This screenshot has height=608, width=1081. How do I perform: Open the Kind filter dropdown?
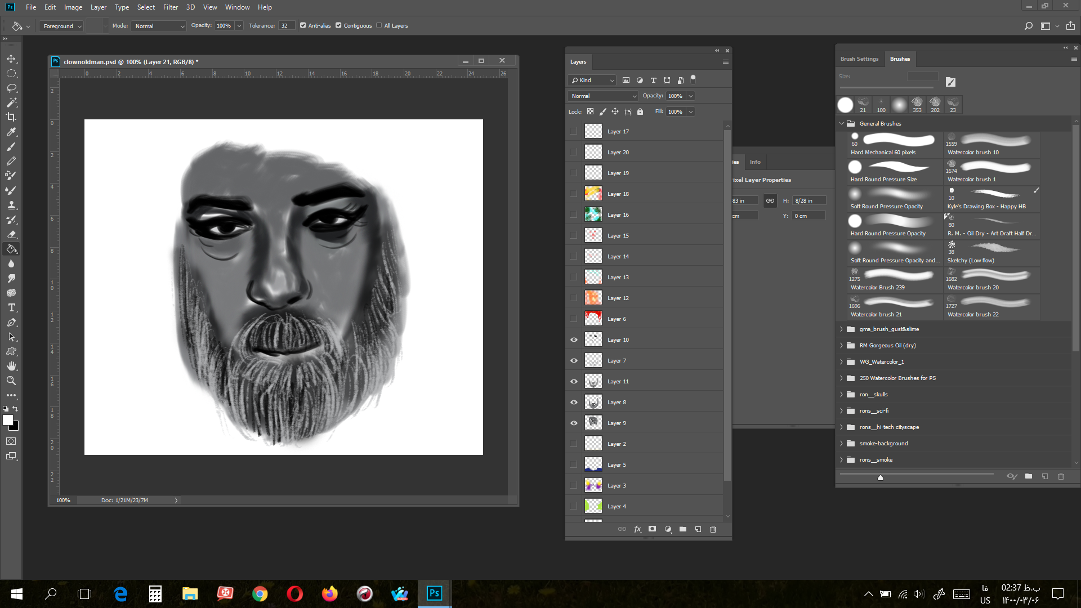(592, 81)
